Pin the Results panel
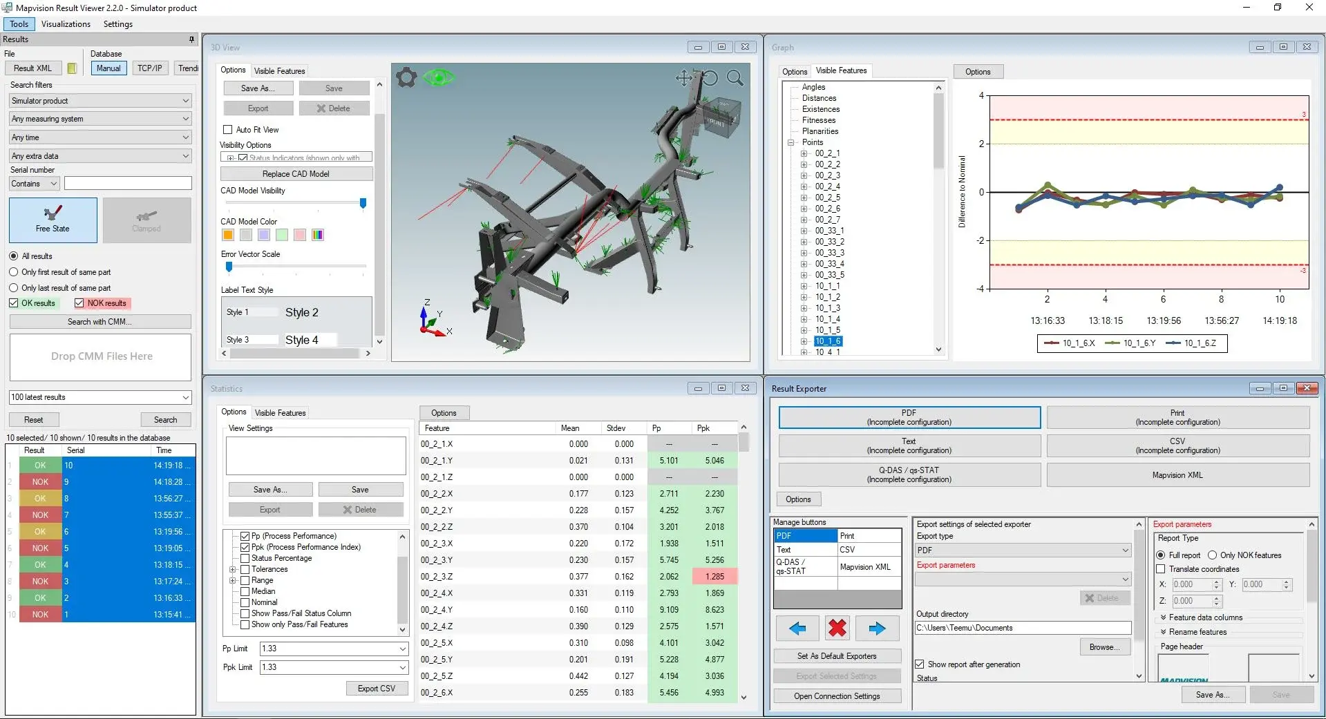Viewport: 1326px width, 719px height. click(192, 39)
